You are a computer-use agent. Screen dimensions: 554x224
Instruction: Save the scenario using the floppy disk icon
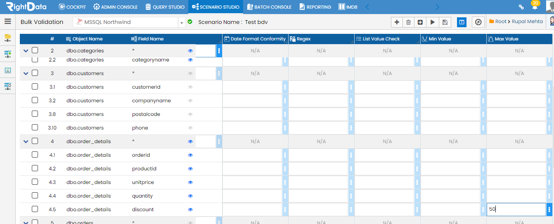[x=445, y=22]
